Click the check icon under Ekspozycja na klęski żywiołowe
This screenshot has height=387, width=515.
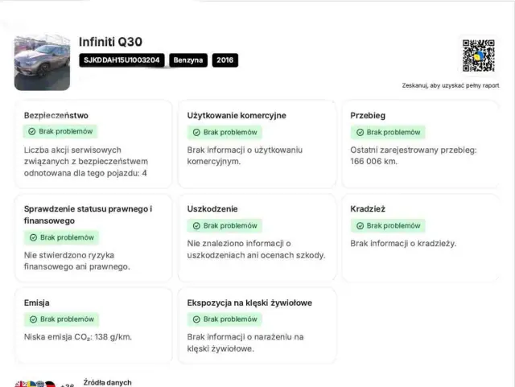click(x=196, y=319)
